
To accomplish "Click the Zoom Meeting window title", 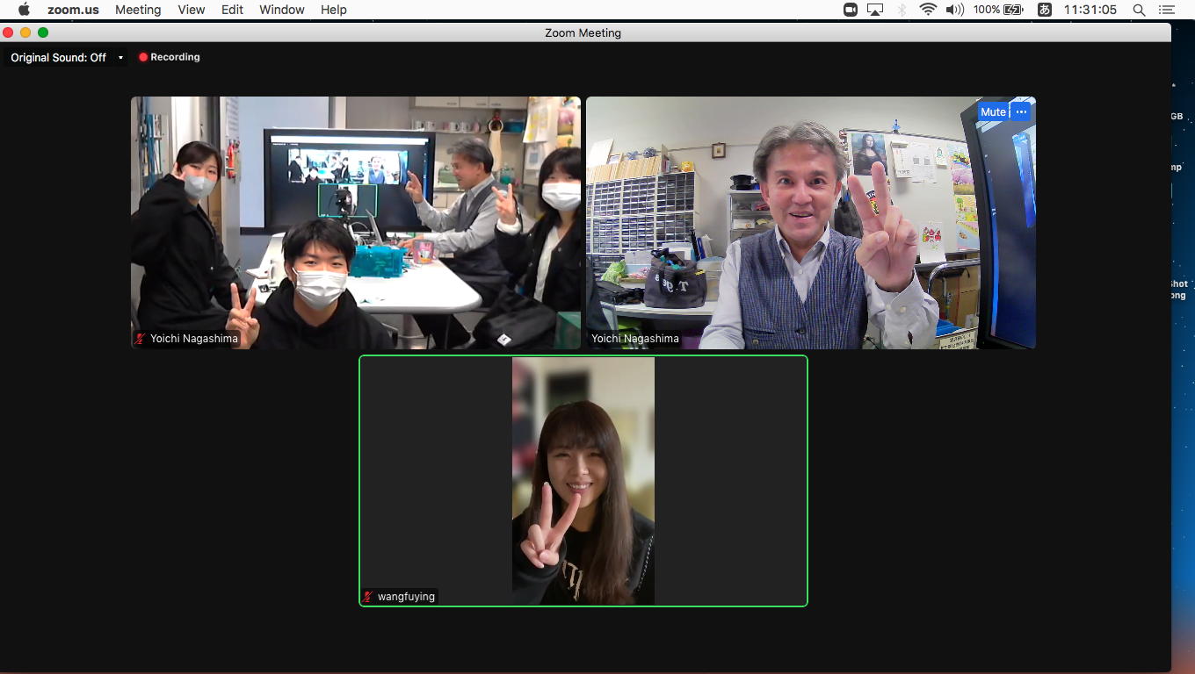I will point(583,32).
